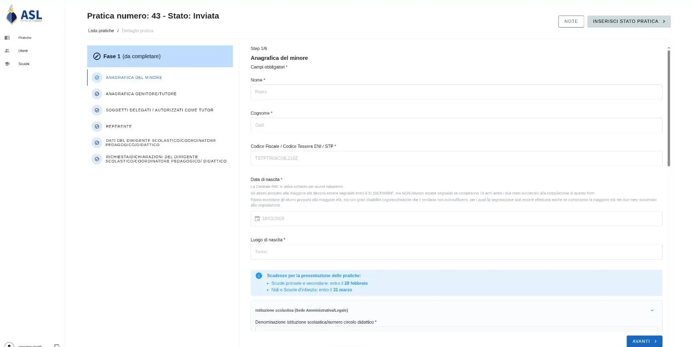Open Soggetti delegati / autorizzati come tutor
The image size is (691, 347).
pyautogui.click(x=160, y=110)
